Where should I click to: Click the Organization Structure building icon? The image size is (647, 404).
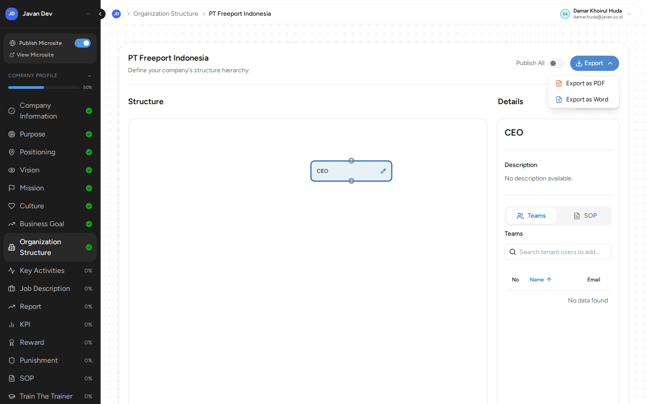point(12,247)
